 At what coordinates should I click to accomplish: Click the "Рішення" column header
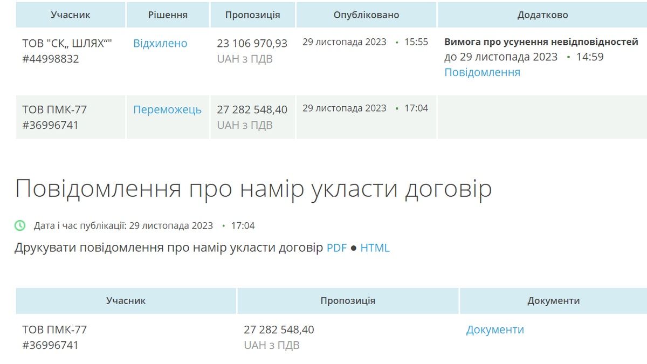point(168,15)
